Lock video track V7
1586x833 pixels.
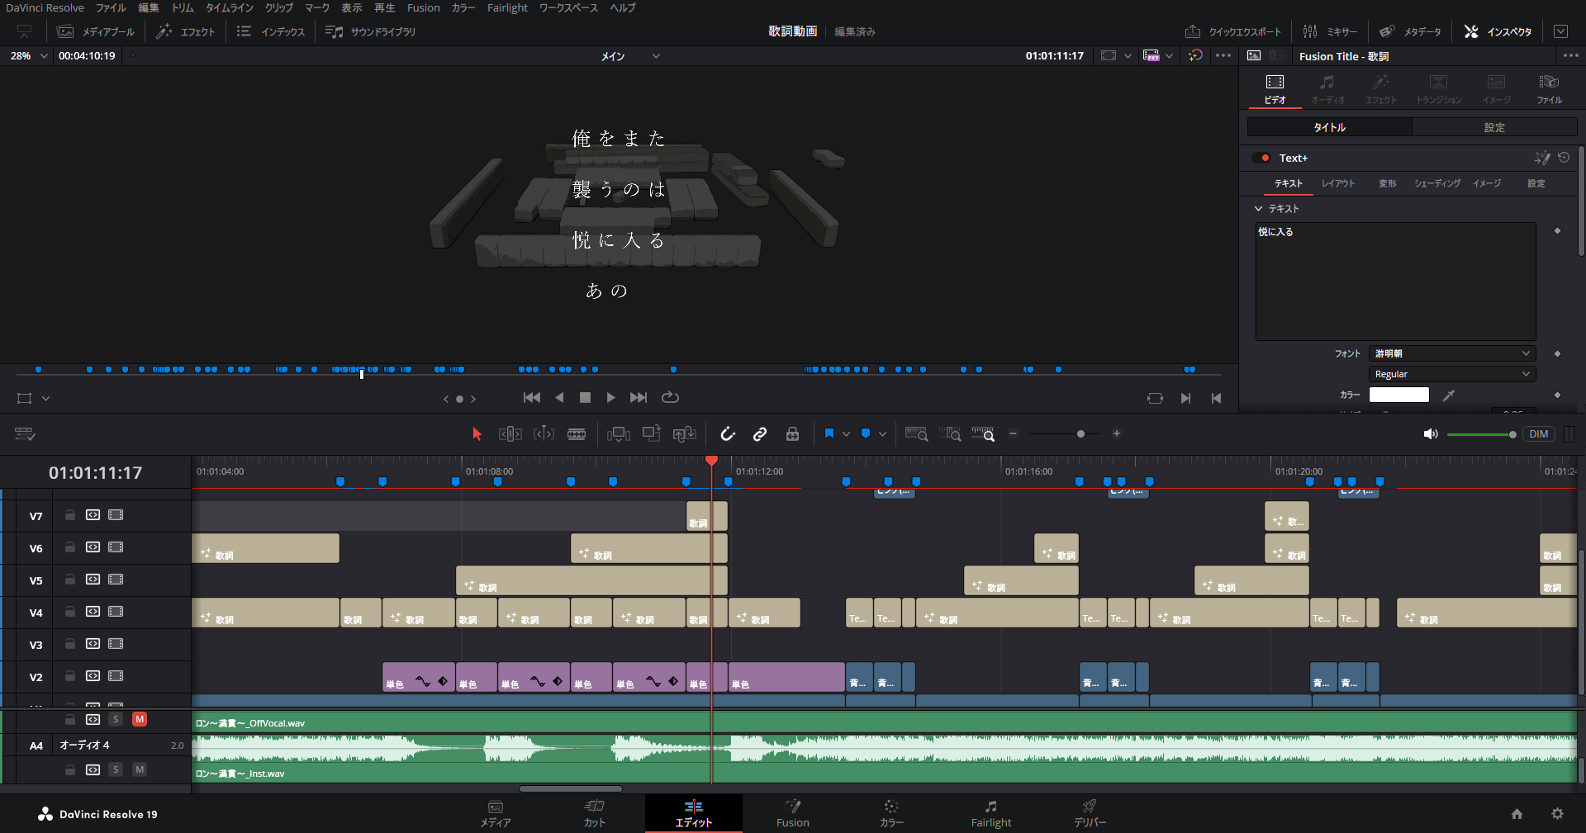(70, 515)
